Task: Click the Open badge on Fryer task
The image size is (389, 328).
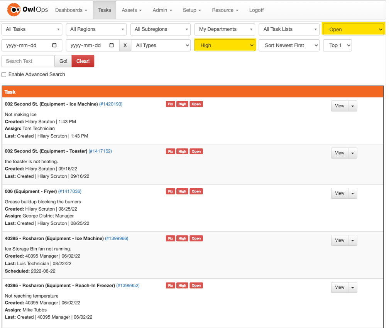Action: point(196,191)
